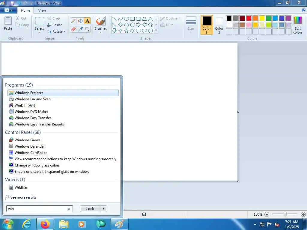Select the Pencil tool
307x230 pixels.
(73, 21)
